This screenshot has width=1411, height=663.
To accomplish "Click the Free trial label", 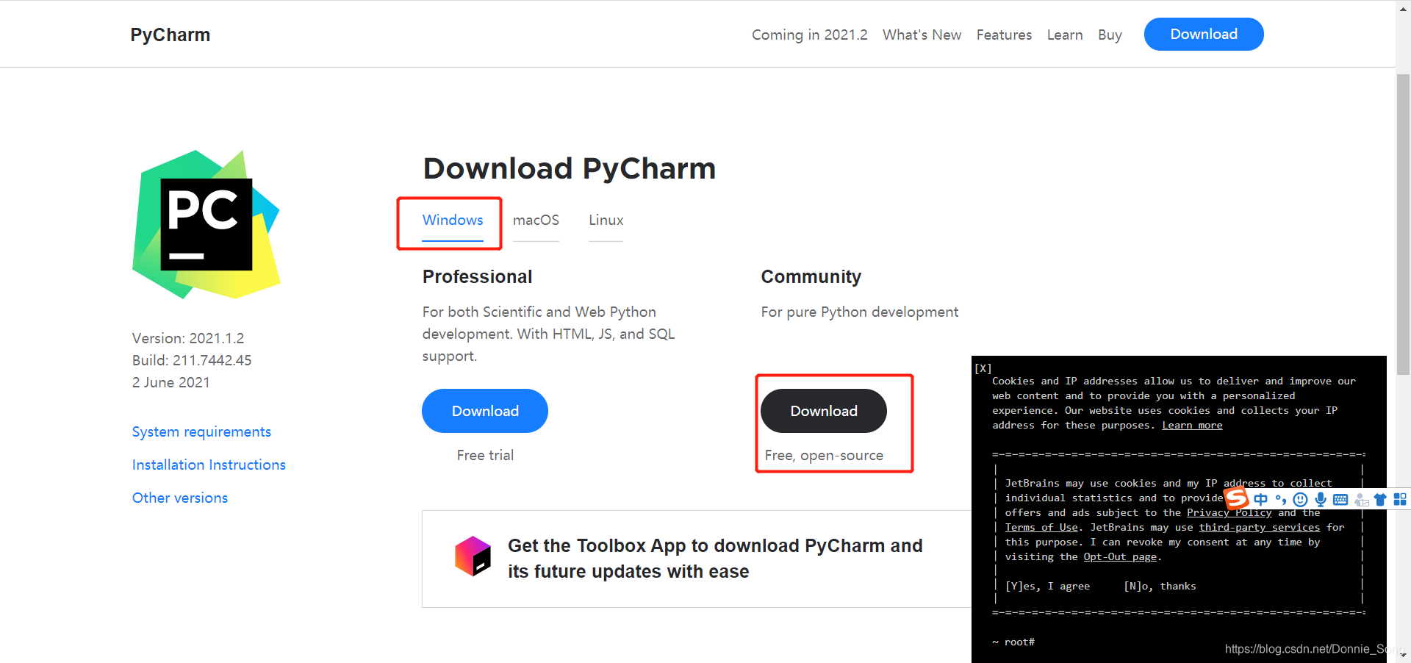I will [x=485, y=455].
